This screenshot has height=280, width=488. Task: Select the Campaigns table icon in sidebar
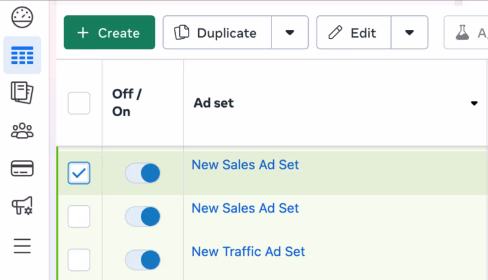tap(22, 55)
